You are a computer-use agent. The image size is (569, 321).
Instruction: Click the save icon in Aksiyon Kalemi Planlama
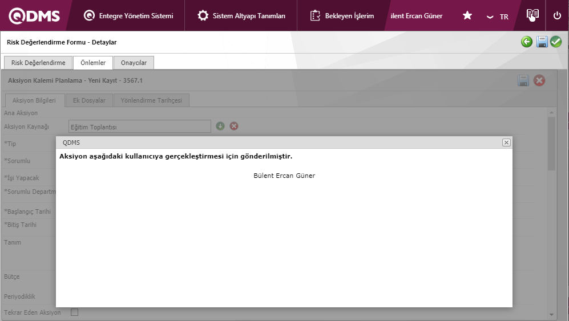(523, 81)
